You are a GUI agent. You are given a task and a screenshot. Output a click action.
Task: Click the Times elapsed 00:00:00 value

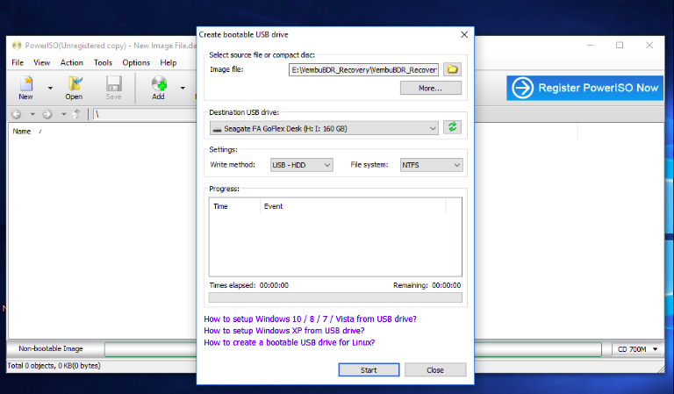274,285
